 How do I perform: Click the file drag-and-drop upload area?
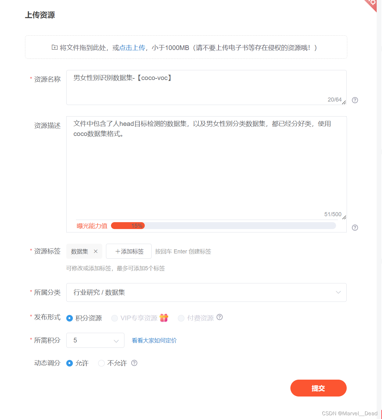(186, 47)
